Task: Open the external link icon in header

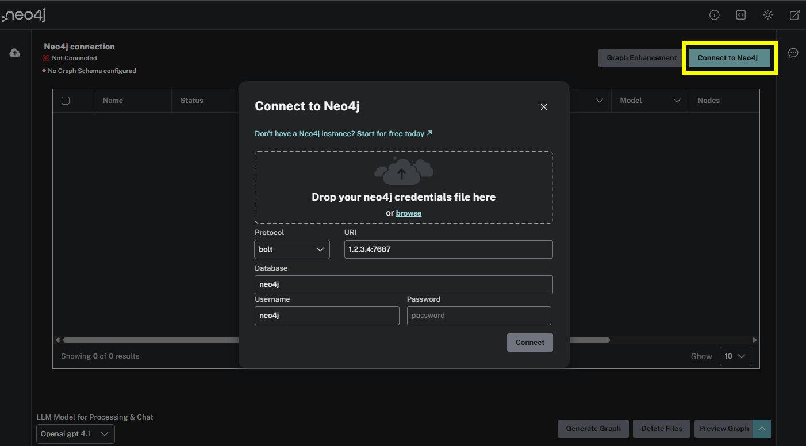Action: pyautogui.click(x=795, y=15)
